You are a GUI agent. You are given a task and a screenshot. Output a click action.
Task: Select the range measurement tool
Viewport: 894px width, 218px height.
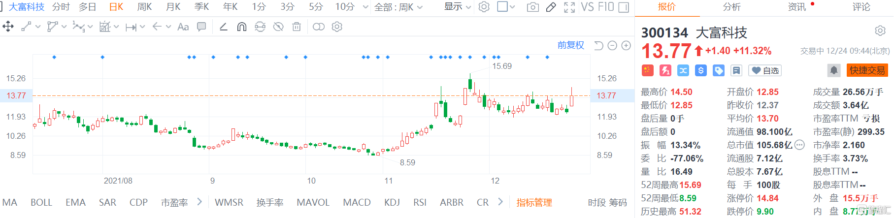(x=131, y=27)
